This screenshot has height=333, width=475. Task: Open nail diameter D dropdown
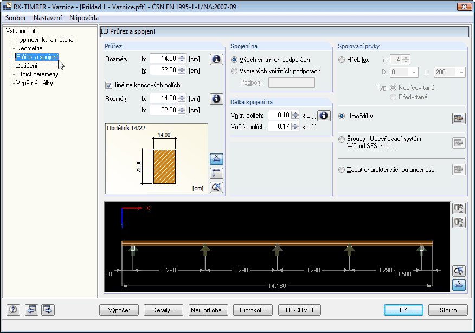click(414, 73)
